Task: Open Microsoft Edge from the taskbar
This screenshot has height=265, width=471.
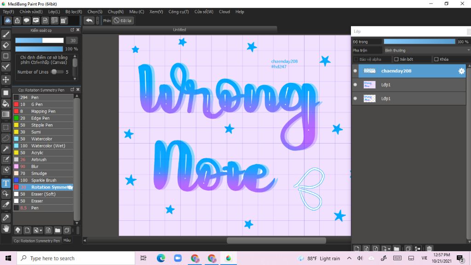Action: (161, 258)
